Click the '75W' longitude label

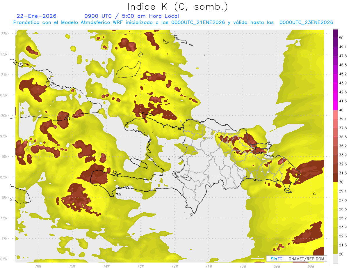72,266
